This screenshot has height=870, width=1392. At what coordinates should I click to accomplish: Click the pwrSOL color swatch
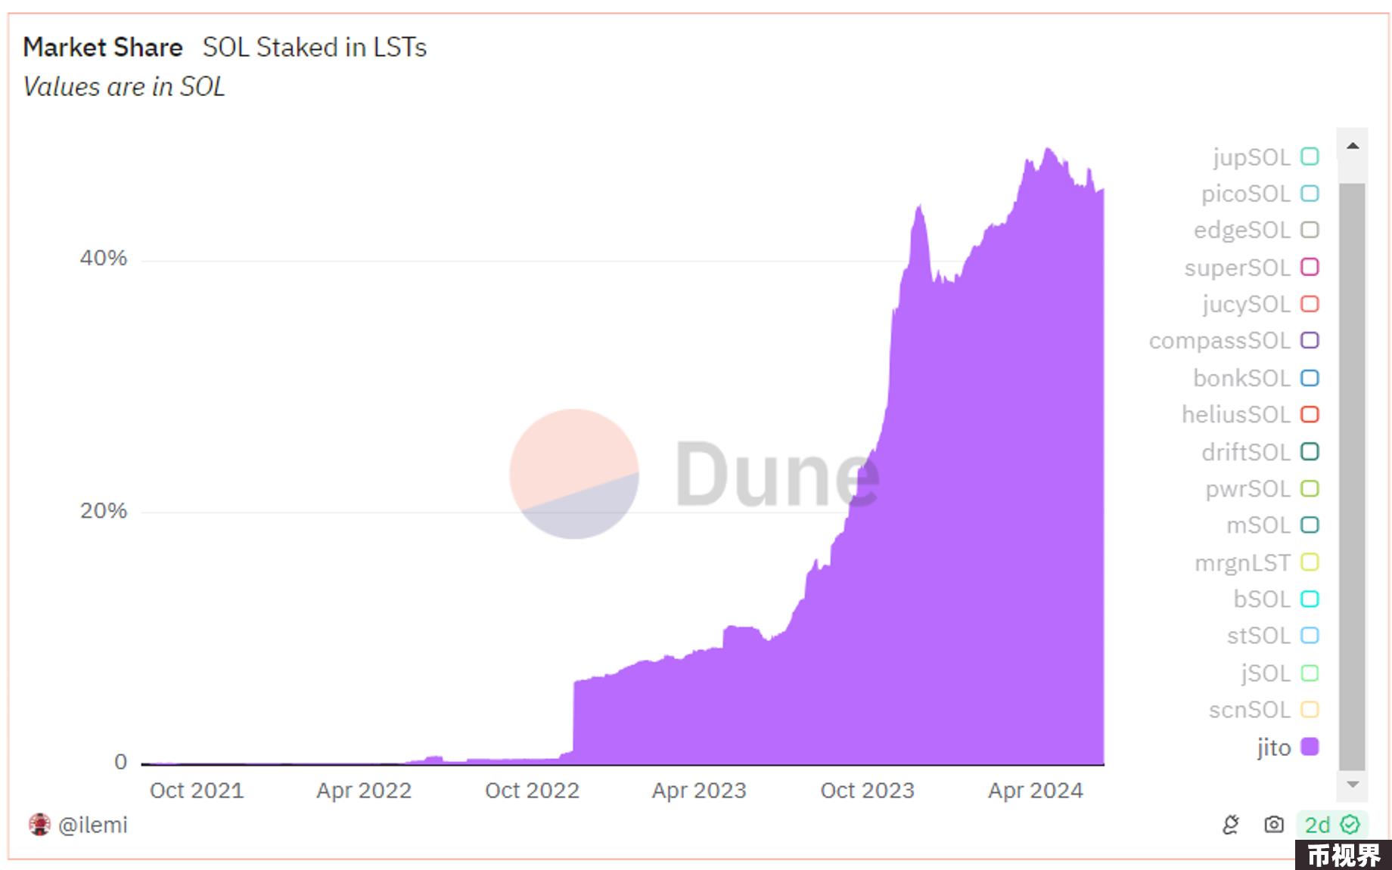click(1310, 489)
